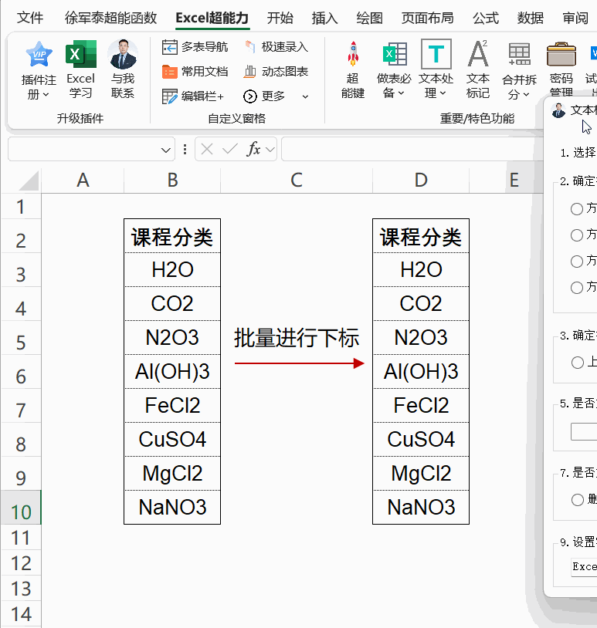The width and height of the screenshot is (597, 628).
Task: Select third radio option in dialog section 2
Action: (x=577, y=262)
